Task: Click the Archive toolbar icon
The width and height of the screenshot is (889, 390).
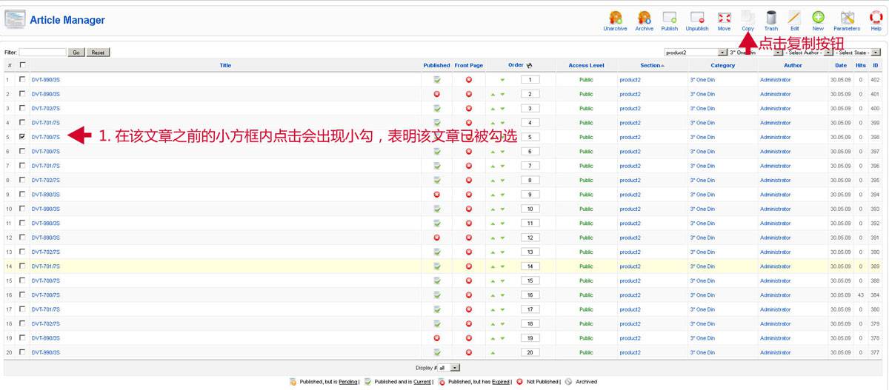Action: [x=644, y=18]
